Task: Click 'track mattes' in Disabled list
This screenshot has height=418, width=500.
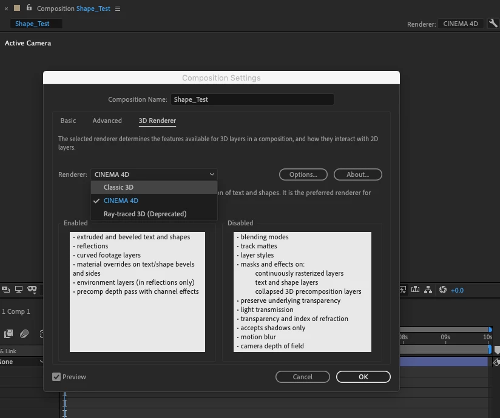Action: (x=258, y=246)
